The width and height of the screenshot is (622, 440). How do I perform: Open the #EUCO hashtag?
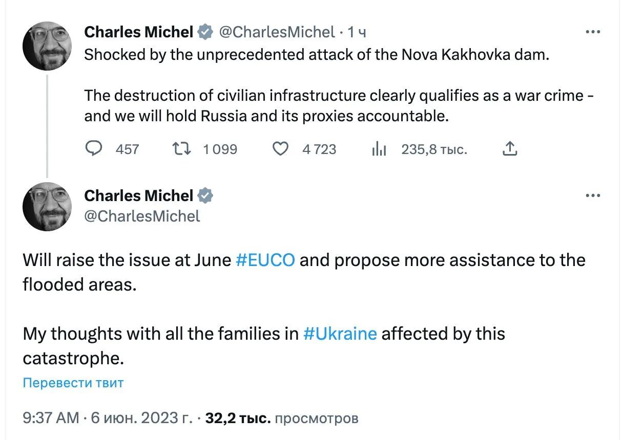point(265,260)
